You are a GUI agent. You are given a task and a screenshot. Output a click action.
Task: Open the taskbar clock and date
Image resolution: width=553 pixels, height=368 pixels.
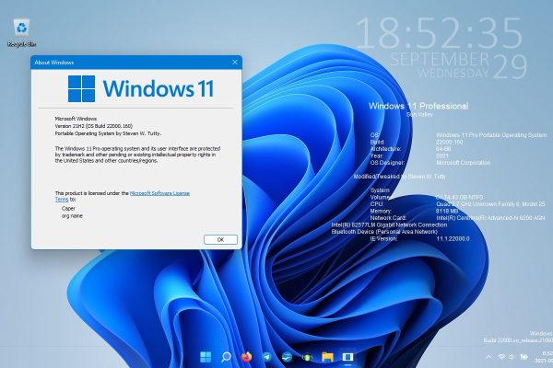point(545,357)
